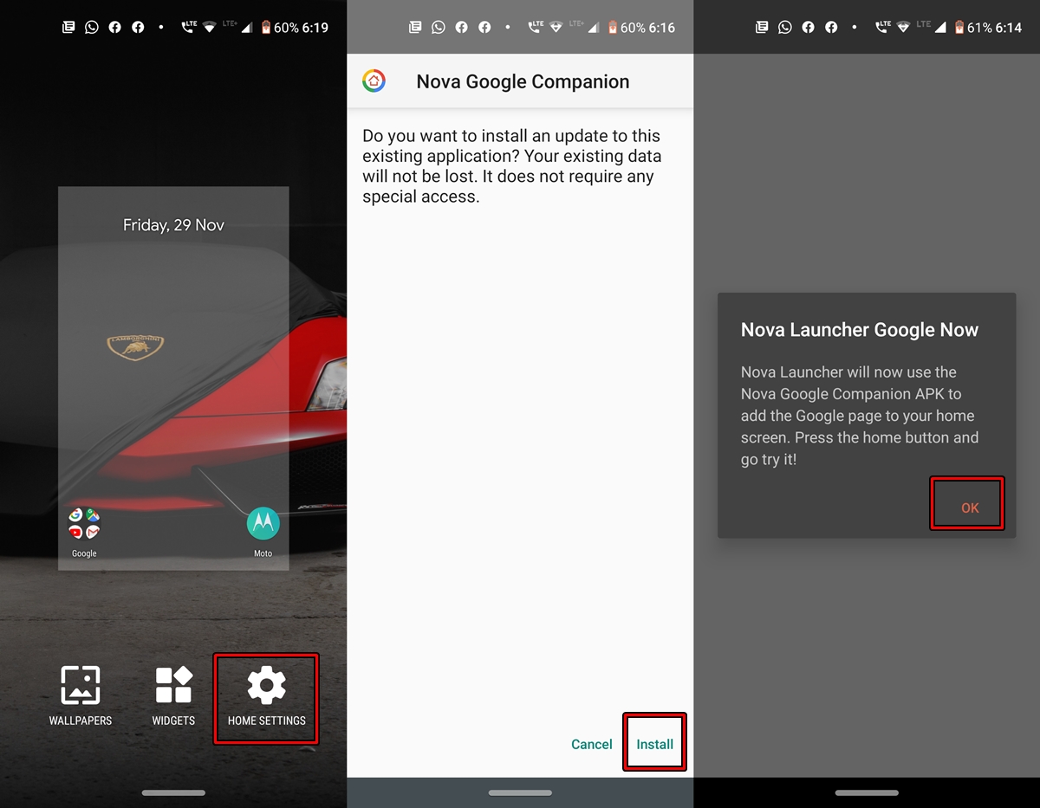Tap the navigation pill on the left screen
Viewport: 1040px width, 808px height.
click(173, 792)
